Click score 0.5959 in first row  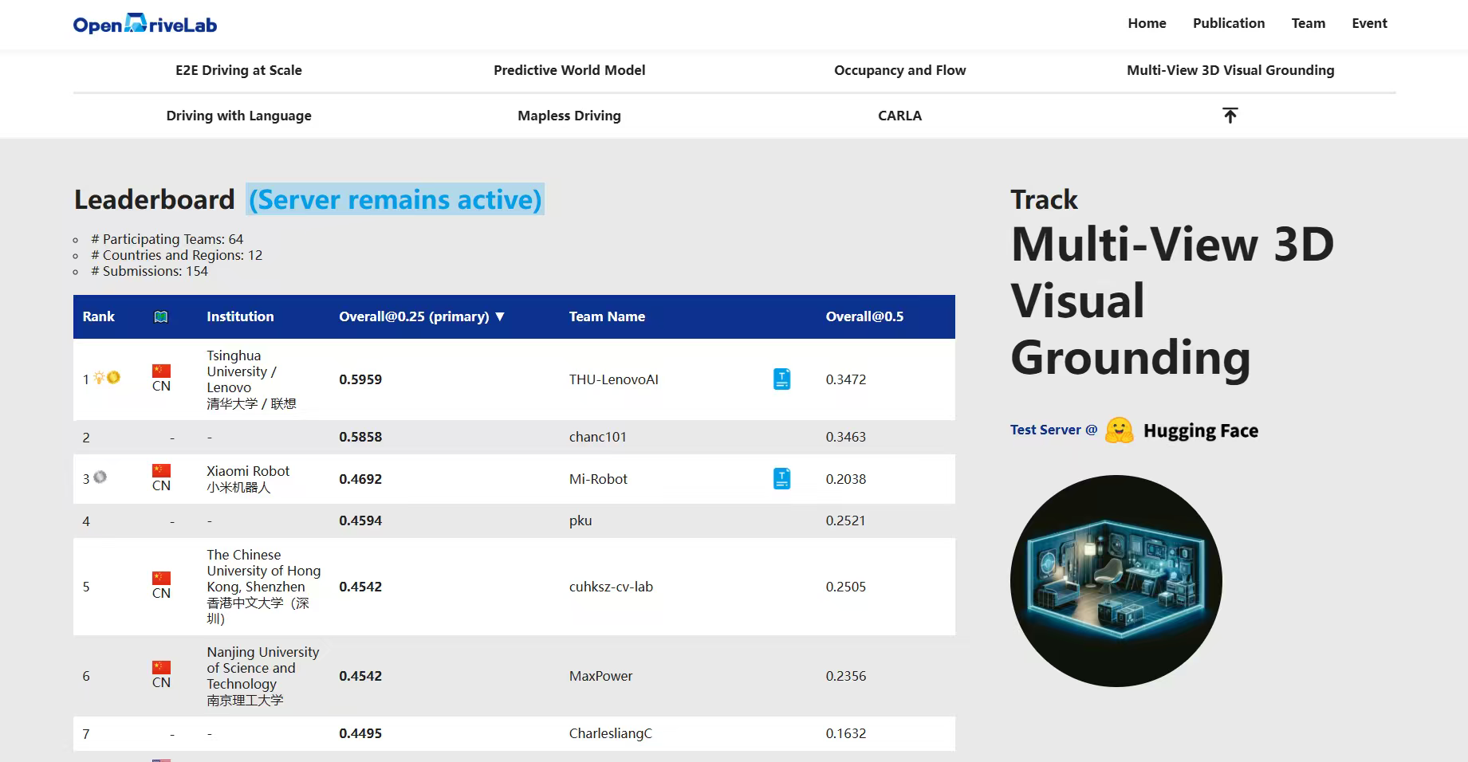point(360,379)
